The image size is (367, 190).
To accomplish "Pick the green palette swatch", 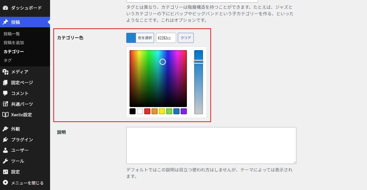I will (169, 111).
